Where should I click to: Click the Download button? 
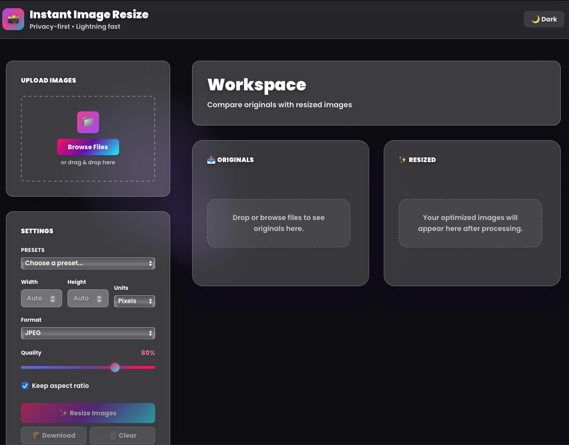(54, 435)
